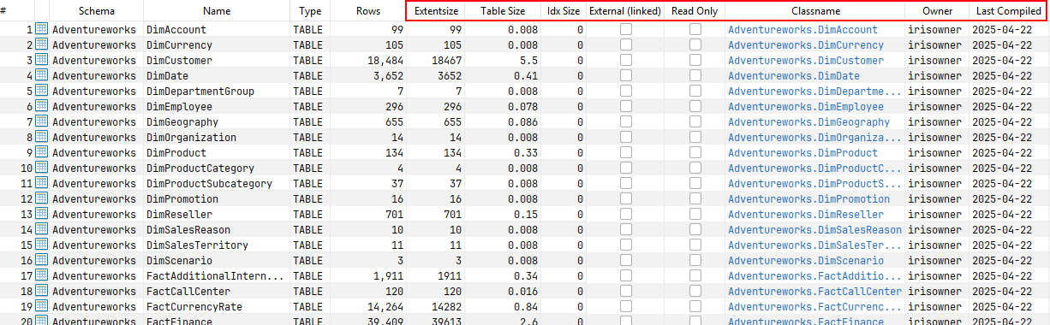Select the FactCallCenter row table icon
1050x325 pixels.
pyautogui.click(x=41, y=291)
